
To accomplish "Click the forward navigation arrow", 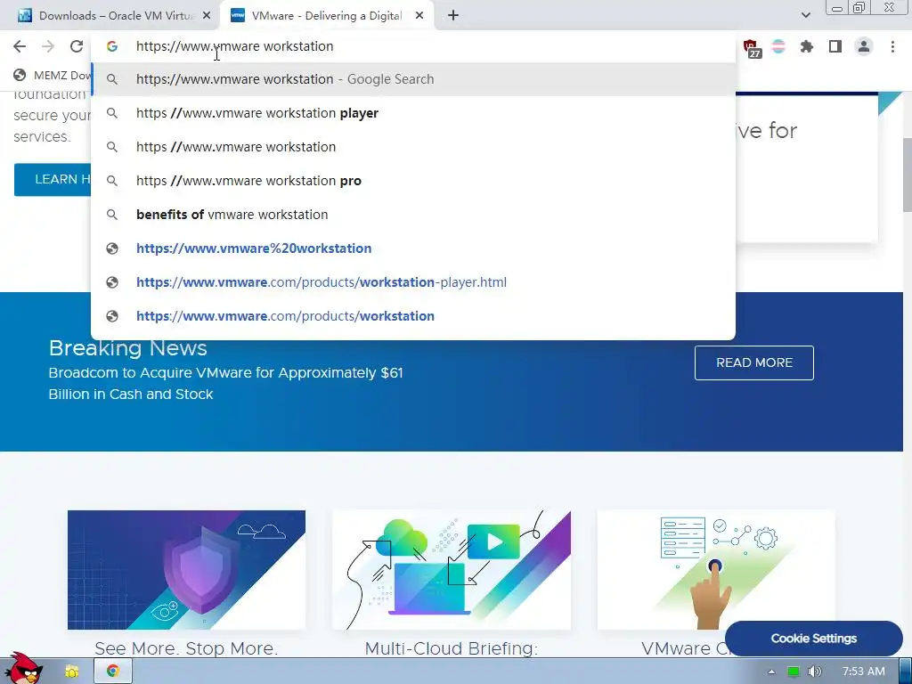I will click(x=48, y=46).
